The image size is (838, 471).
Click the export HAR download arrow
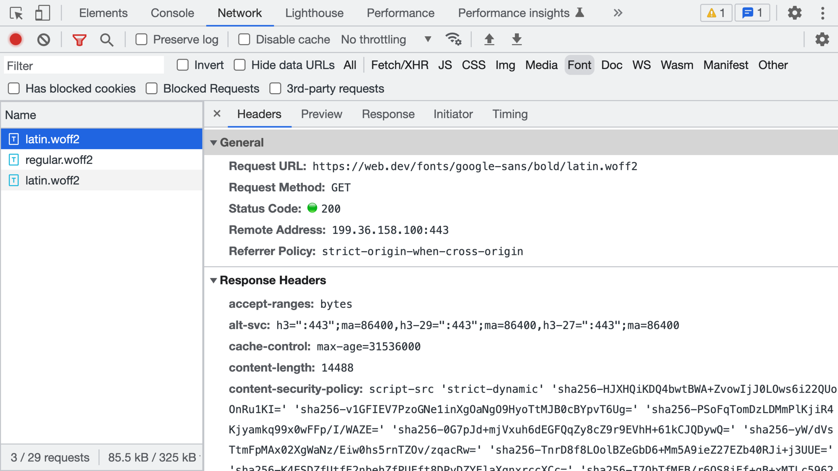click(x=516, y=39)
